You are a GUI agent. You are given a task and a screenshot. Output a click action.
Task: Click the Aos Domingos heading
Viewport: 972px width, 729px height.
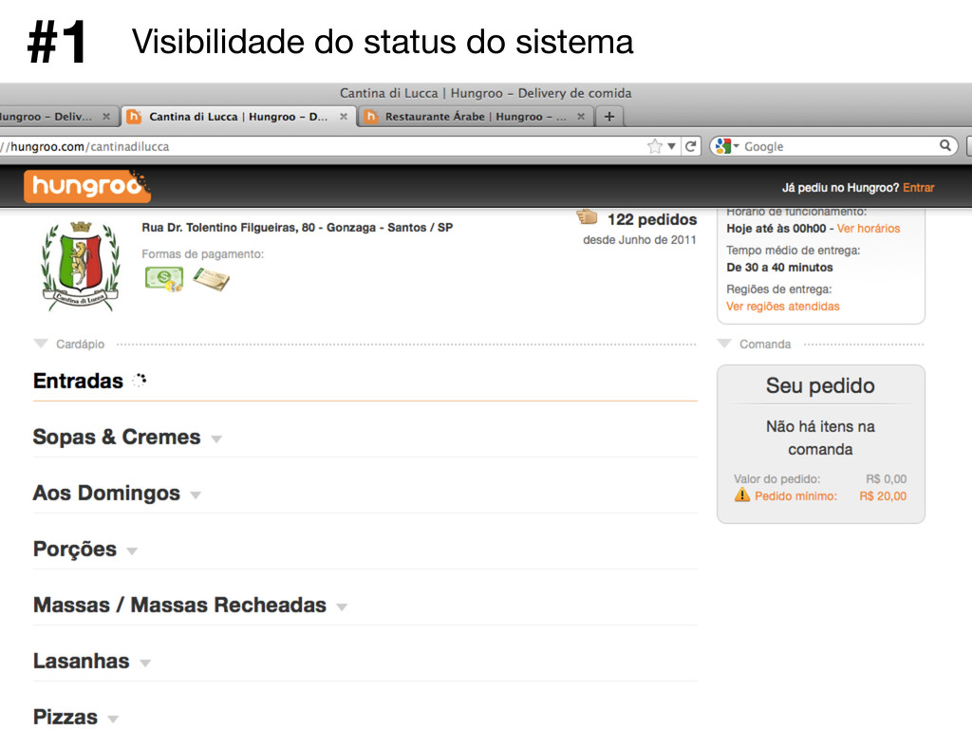[x=106, y=493]
